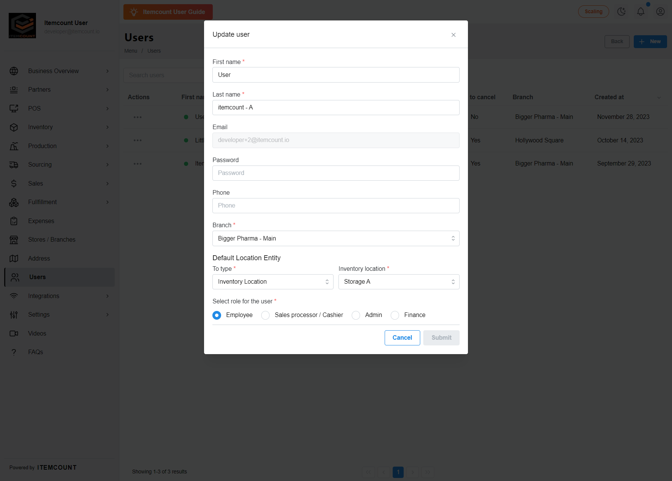Expand the Integrations submenu chevron
This screenshot has width=672, height=481.
point(108,296)
